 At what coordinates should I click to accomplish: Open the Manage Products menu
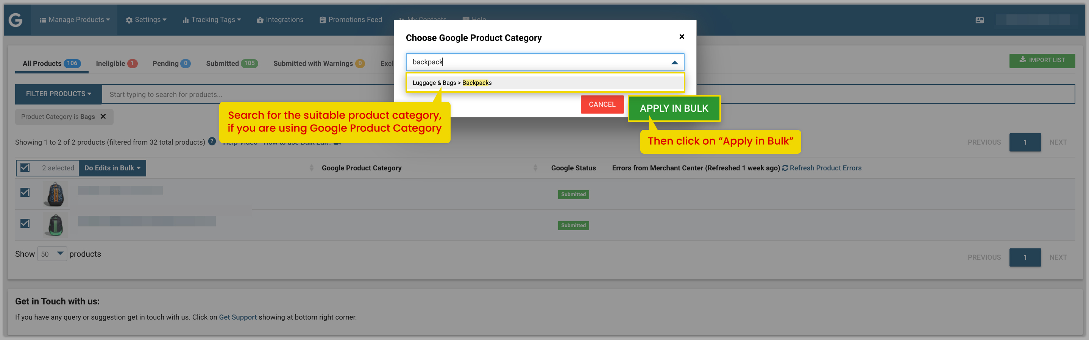[74, 20]
